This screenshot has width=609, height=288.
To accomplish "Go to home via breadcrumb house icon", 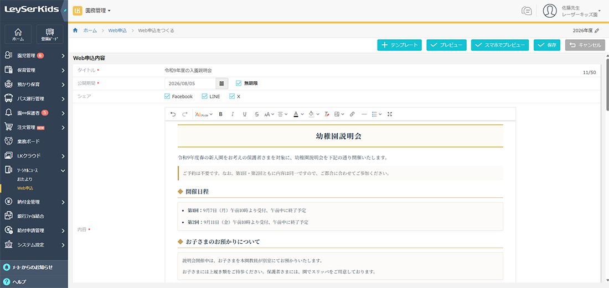I will pyautogui.click(x=75, y=30).
